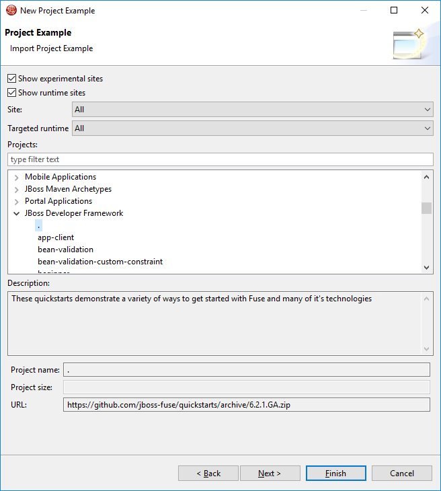The image size is (441, 491).
Task: Click the Back button
Action: tap(208, 474)
